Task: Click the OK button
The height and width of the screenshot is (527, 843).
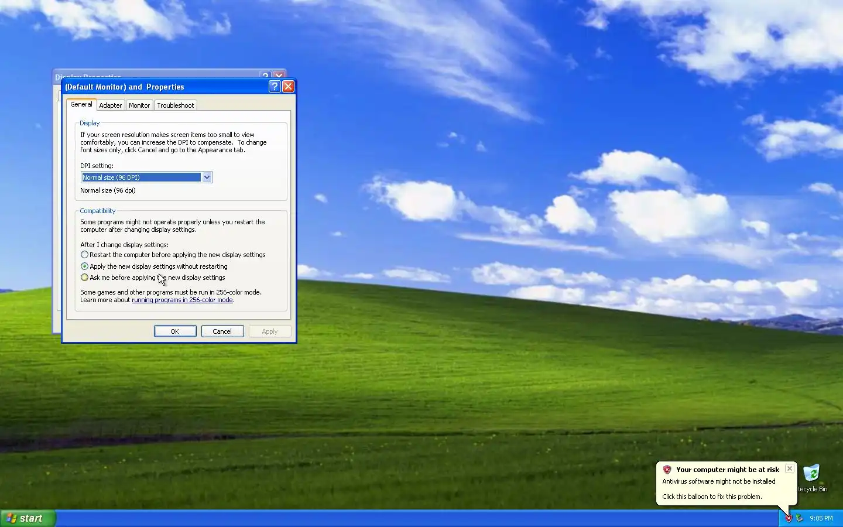Action: click(x=175, y=331)
